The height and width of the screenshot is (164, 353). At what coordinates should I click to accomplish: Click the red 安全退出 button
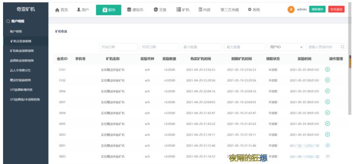(336, 9)
